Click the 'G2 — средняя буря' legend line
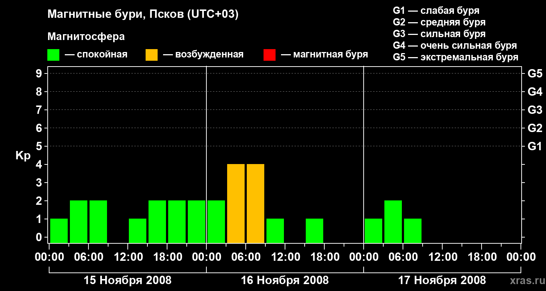The height and width of the screenshot is (291, 546). click(439, 22)
